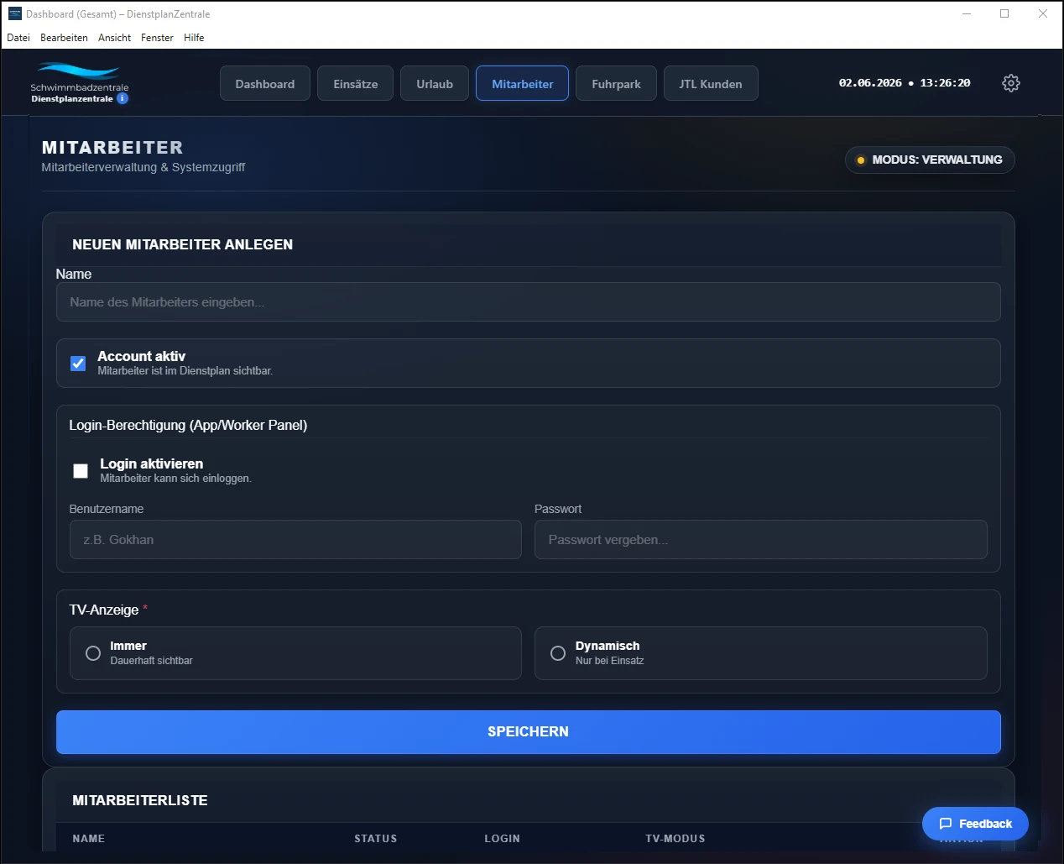Viewport: 1064px width, 864px height.
Task: Open the Feedback button
Action: pos(975,824)
